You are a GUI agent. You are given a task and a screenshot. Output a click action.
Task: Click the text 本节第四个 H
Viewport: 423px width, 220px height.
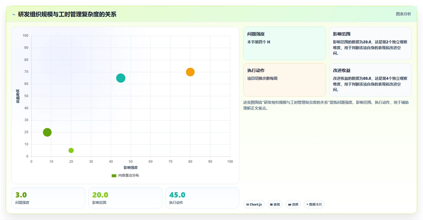259,42
